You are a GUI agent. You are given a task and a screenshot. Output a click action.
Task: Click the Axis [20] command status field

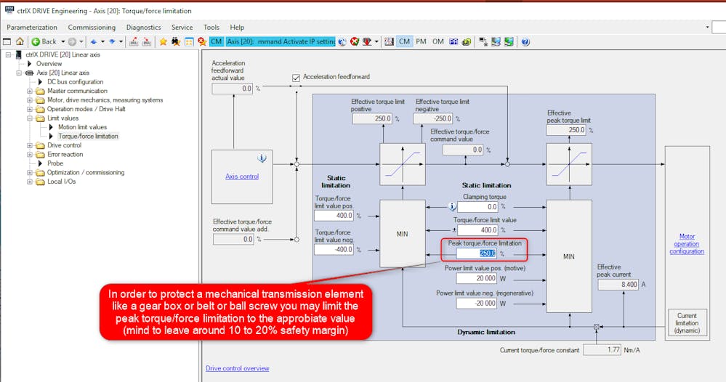click(x=281, y=41)
